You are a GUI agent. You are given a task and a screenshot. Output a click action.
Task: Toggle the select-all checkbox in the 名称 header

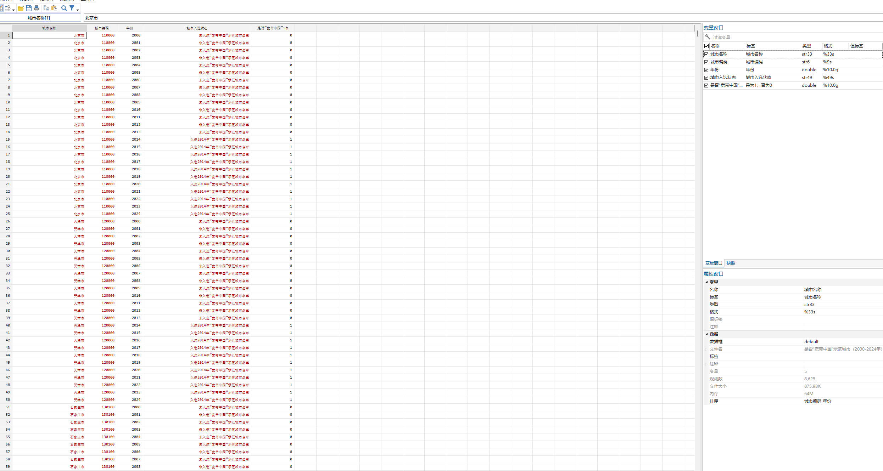pyautogui.click(x=706, y=46)
